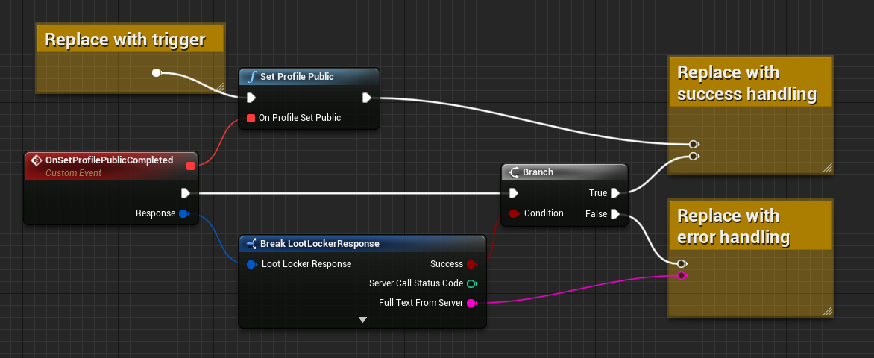Click the red Condition pin on Branch
Image resolution: width=874 pixels, height=358 pixels.
[513, 214]
